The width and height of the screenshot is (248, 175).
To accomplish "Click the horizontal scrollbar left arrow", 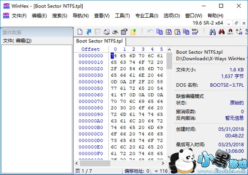I will coord(77,163).
